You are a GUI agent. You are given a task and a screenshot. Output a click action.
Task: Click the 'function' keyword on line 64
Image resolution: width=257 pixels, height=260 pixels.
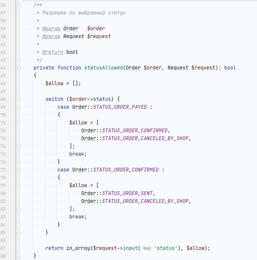point(69,68)
